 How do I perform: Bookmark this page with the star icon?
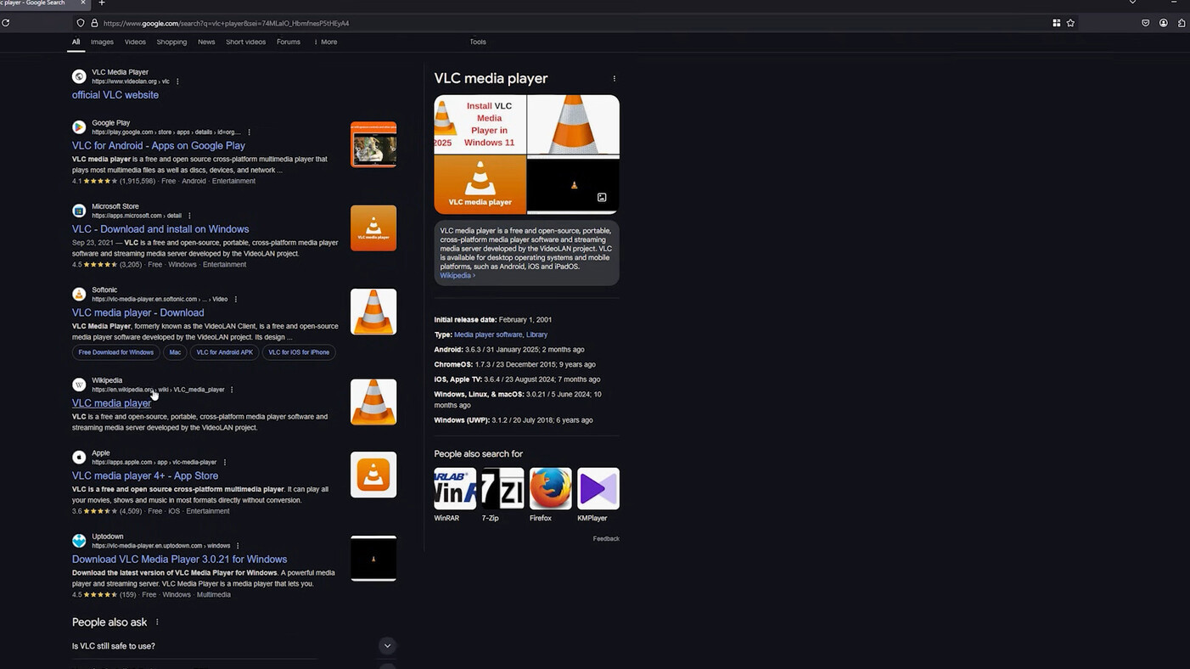point(1070,23)
